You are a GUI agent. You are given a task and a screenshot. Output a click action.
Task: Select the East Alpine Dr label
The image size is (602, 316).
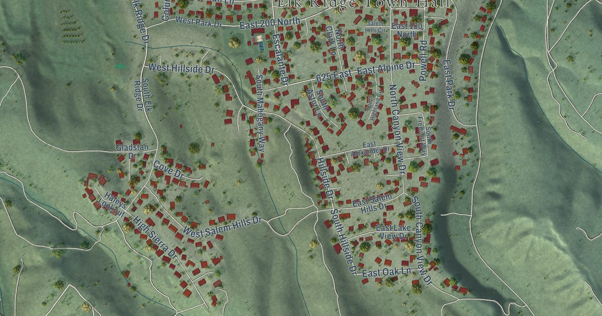coord(385,68)
